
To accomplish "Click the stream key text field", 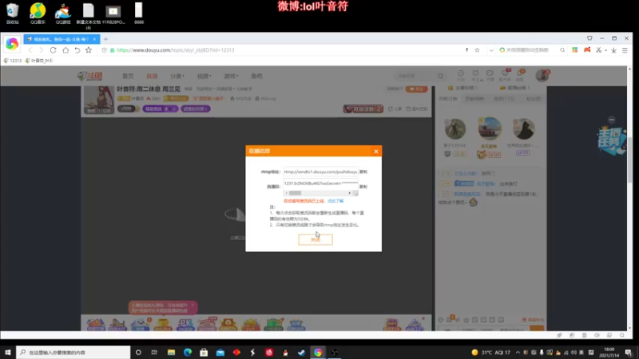I will (x=320, y=183).
